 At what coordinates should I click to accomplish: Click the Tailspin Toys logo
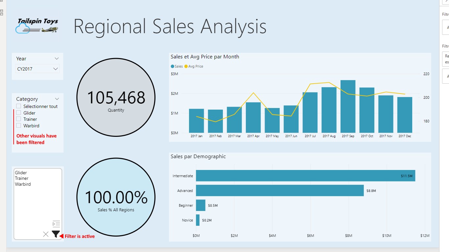(x=37, y=26)
